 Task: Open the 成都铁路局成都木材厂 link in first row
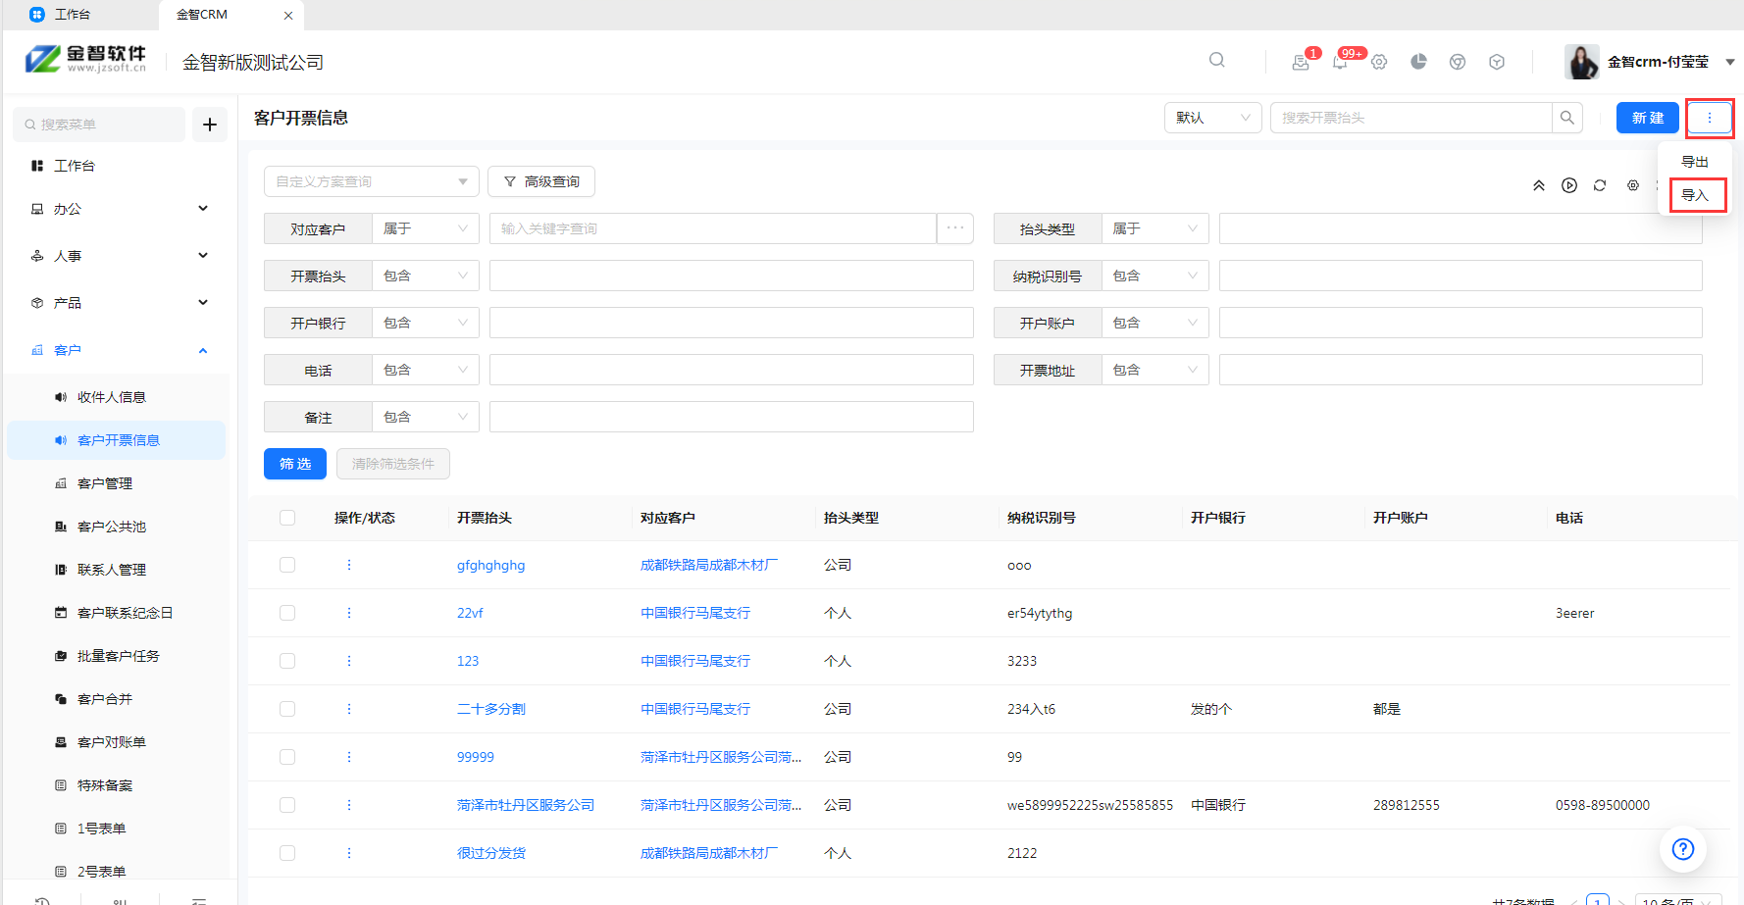coord(709,565)
